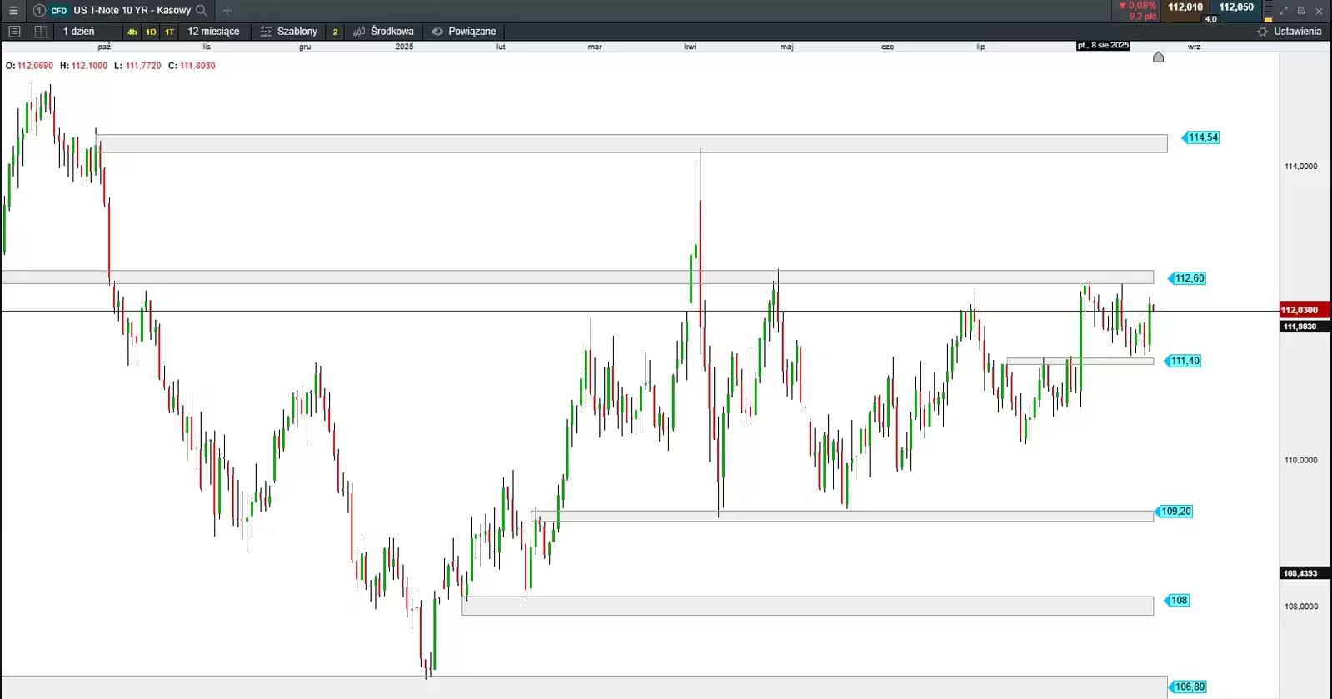Click the 108 price level label
Viewport: 1332px width, 699px height.
[1178, 601]
